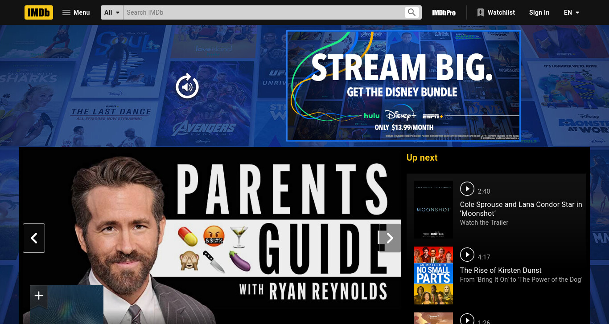
Task: Play The Rise of Kirsten Dunst video
Action: [467, 254]
